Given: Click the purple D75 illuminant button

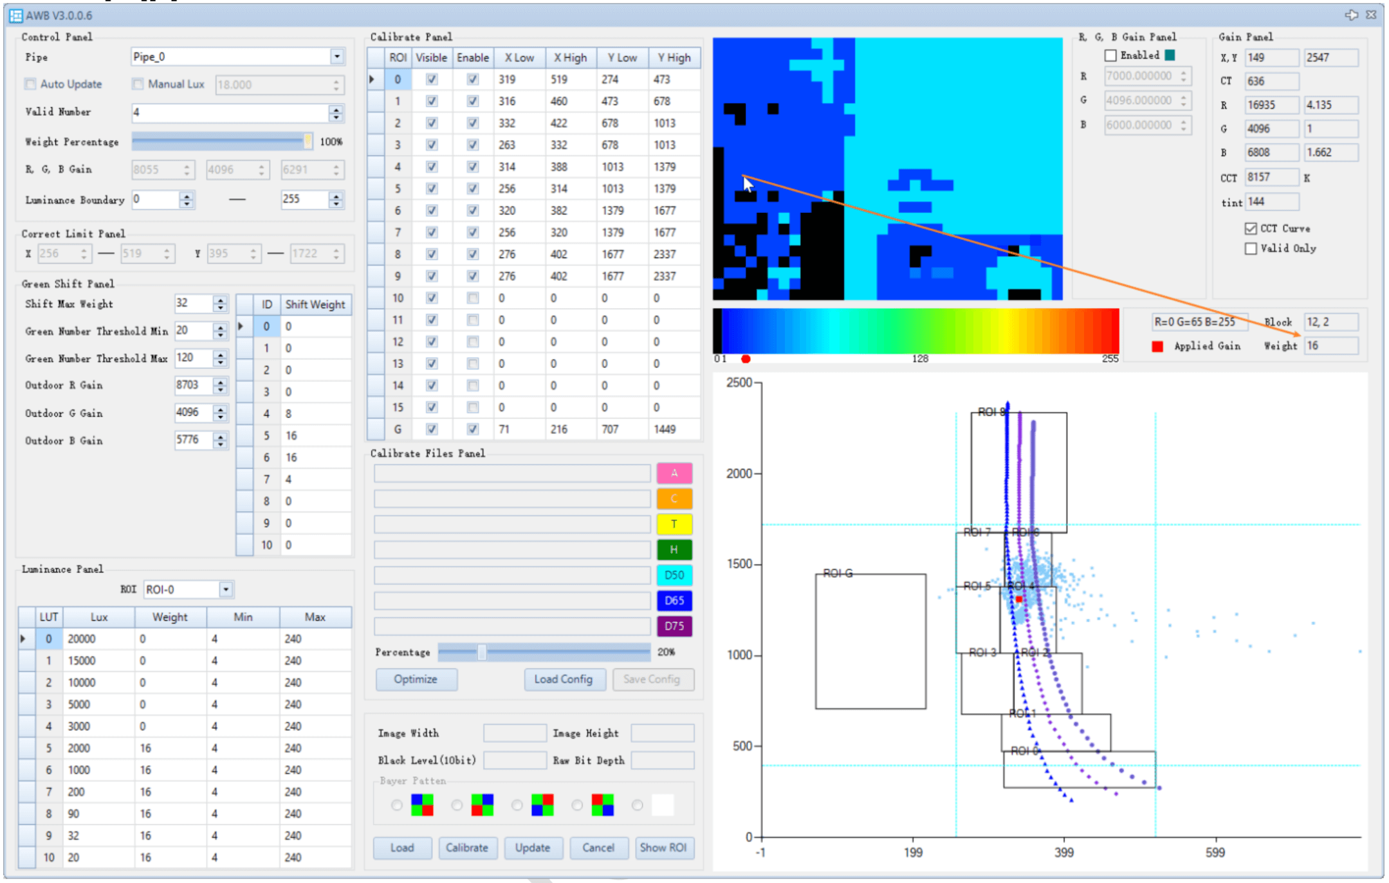Looking at the screenshot, I should (x=674, y=626).
